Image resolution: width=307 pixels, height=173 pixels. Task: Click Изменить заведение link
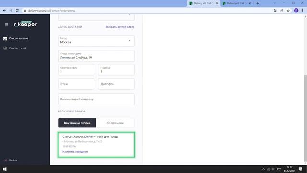click(75, 152)
